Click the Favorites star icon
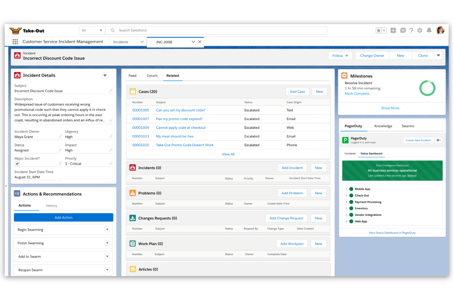The height and width of the screenshot is (302, 453). pos(379,30)
